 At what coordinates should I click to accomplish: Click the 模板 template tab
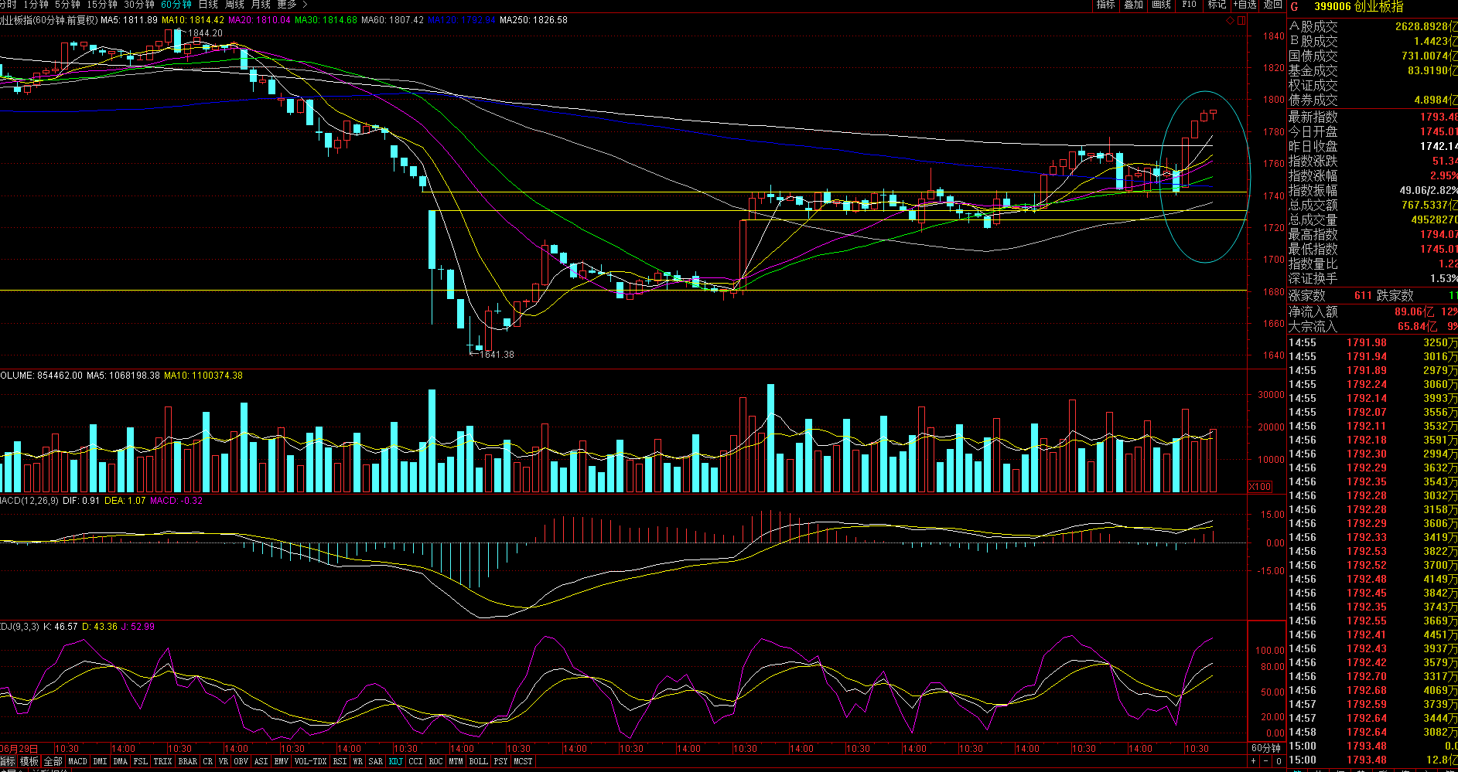[x=29, y=761]
